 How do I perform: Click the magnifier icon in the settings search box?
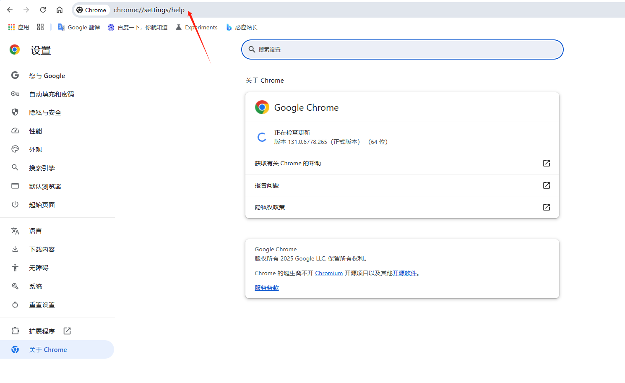coord(252,50)
